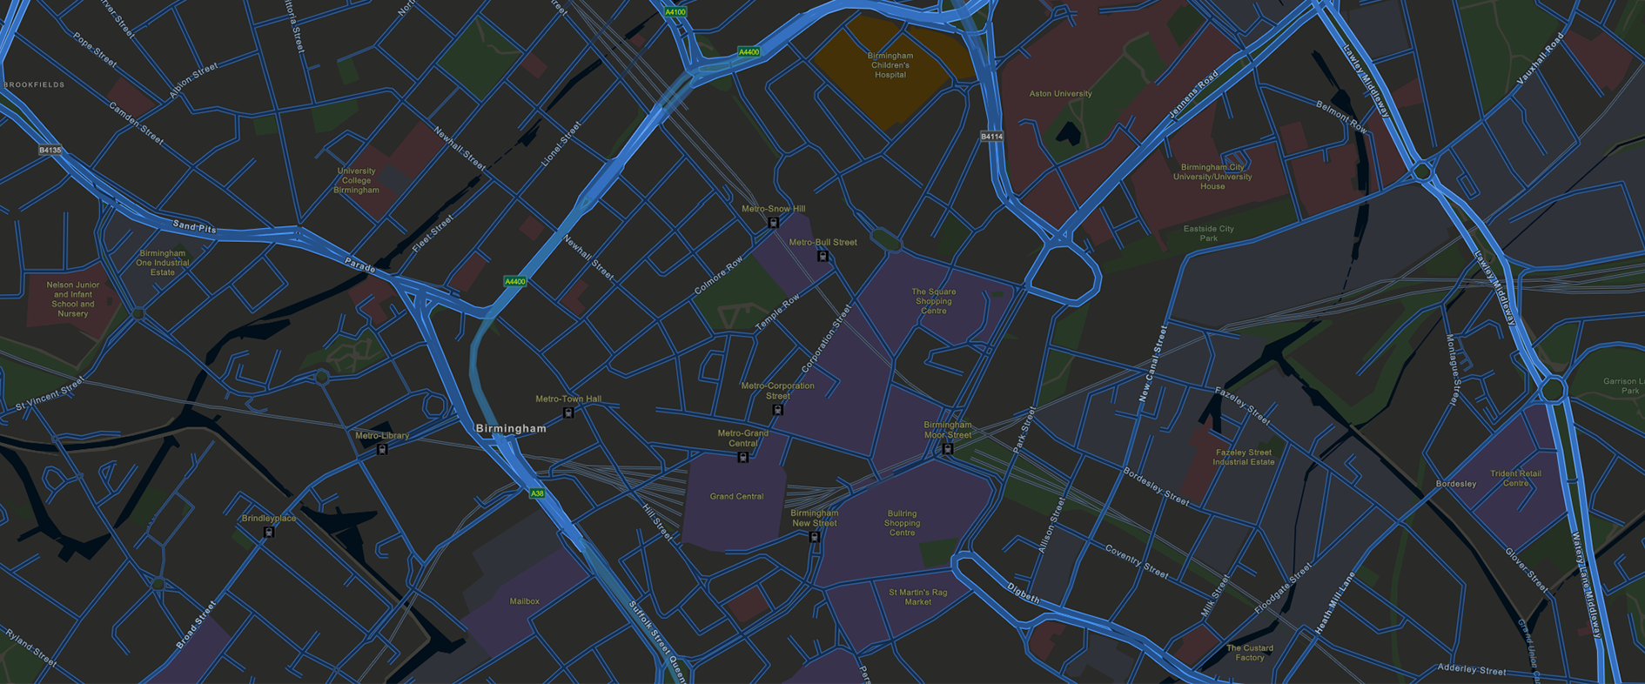Screen dimensions: 1645x684
Task: Click the New Canal Street label
Action: point(1152,363)
